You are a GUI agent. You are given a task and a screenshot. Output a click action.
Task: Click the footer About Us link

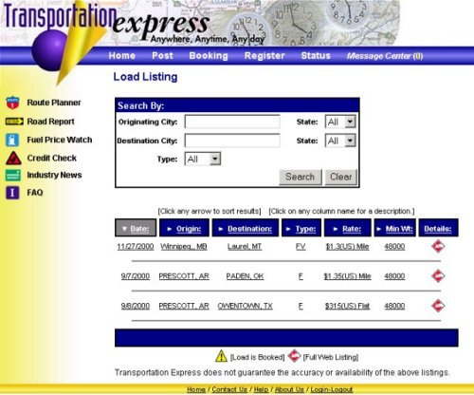[289, 389]
